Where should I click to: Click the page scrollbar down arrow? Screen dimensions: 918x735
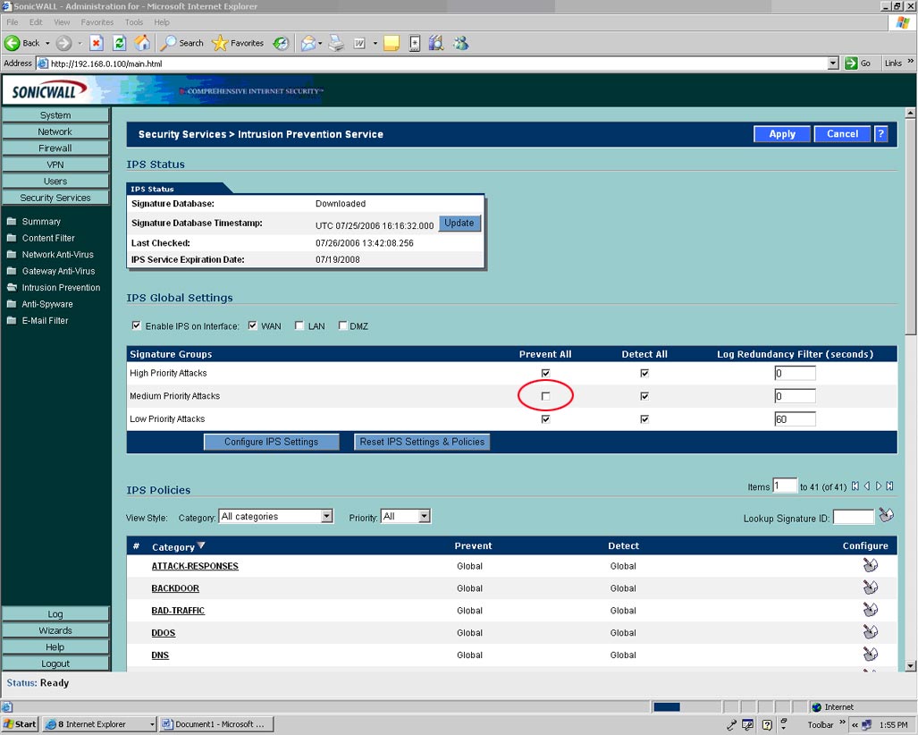pos(910,666)
